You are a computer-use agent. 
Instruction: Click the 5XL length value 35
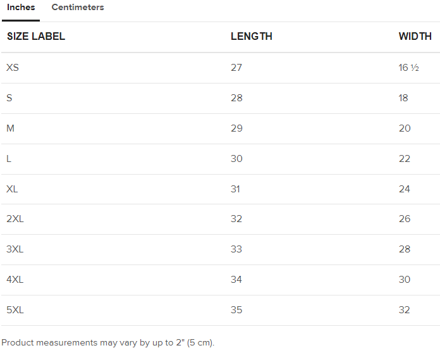(x=236, y=310)
